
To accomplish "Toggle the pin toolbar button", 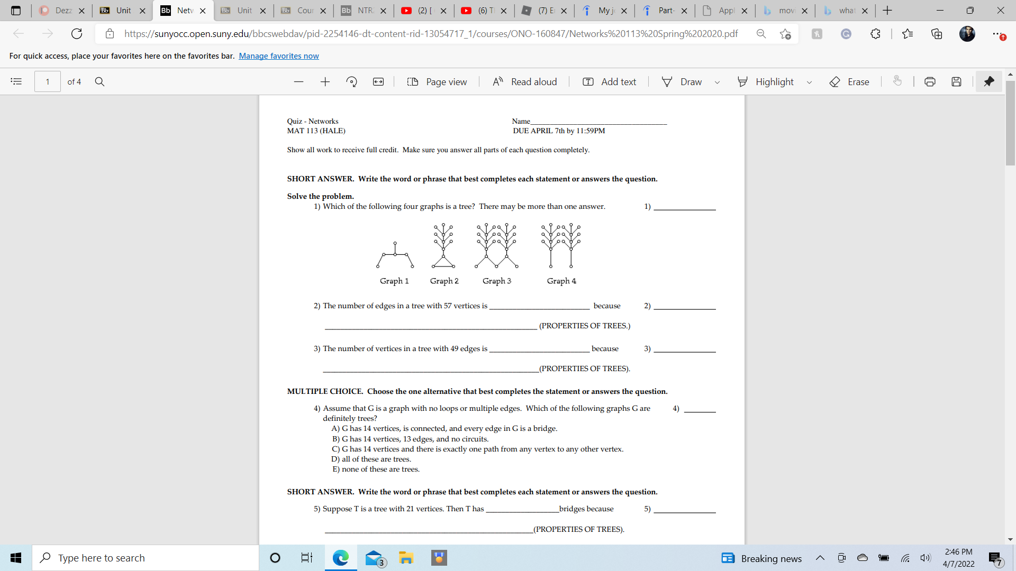I will click(x=988, y=81).
